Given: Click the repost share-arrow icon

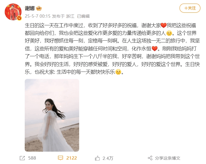Looking at the screenshot, I should (22, 158).
